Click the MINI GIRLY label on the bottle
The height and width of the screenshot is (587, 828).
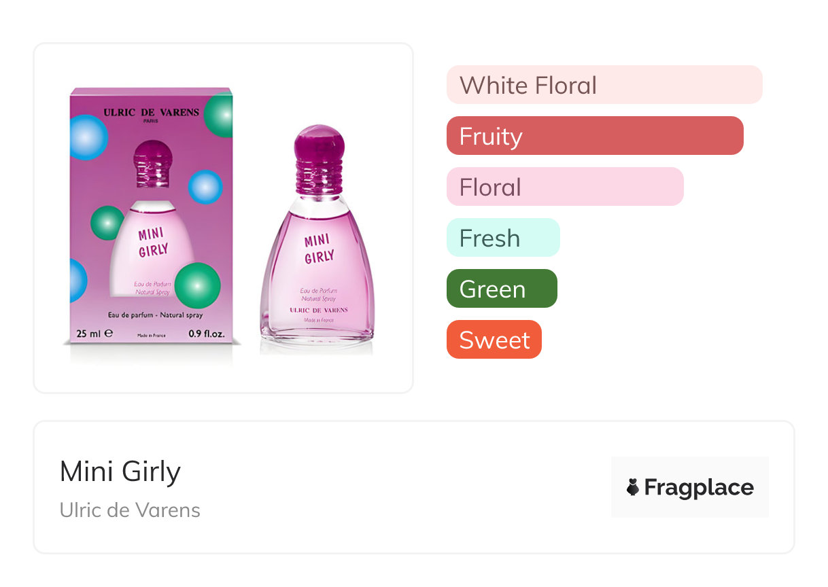pos(318,249)
